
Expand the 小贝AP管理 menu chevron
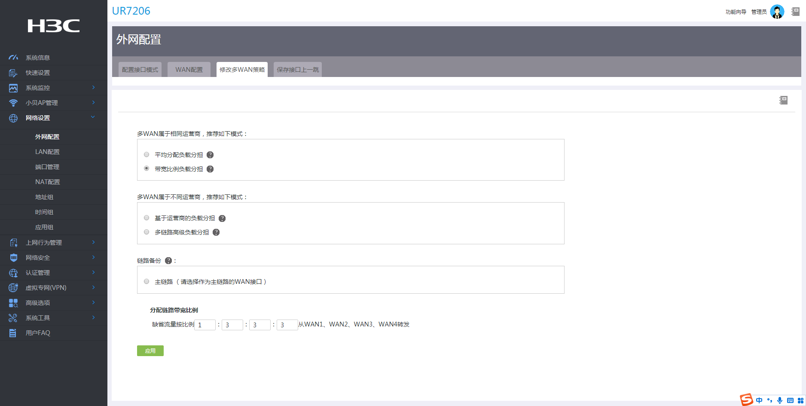coord(93,102)
